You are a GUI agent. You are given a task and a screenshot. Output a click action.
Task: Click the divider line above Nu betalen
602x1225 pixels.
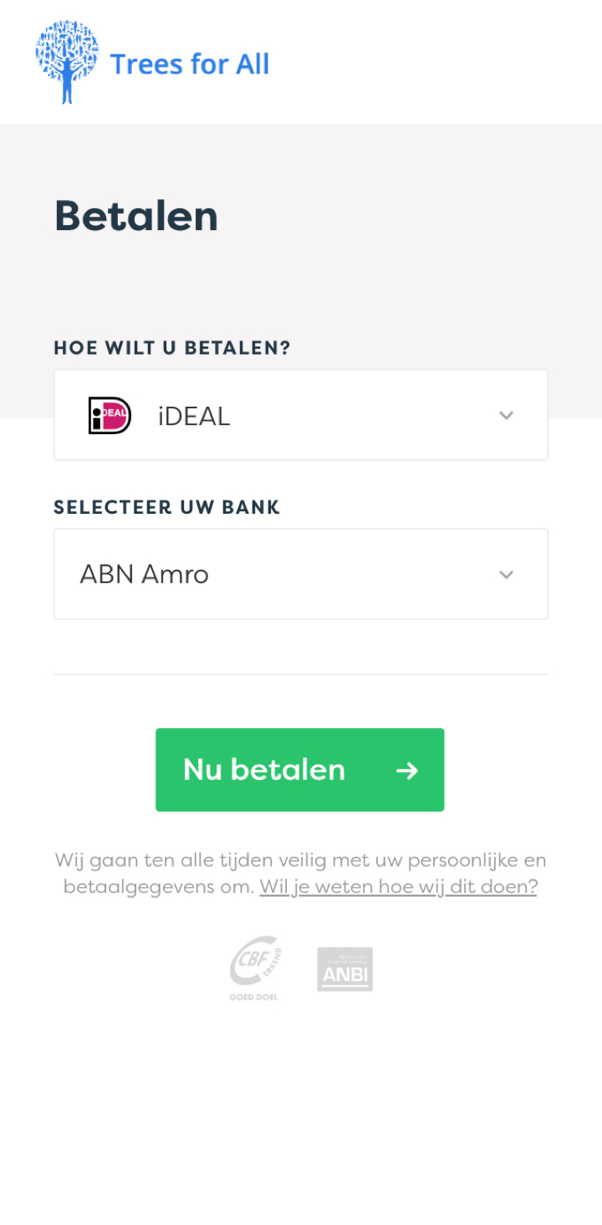pos(301,674)
